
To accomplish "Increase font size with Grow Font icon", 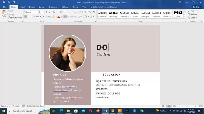I will point(47,12).
